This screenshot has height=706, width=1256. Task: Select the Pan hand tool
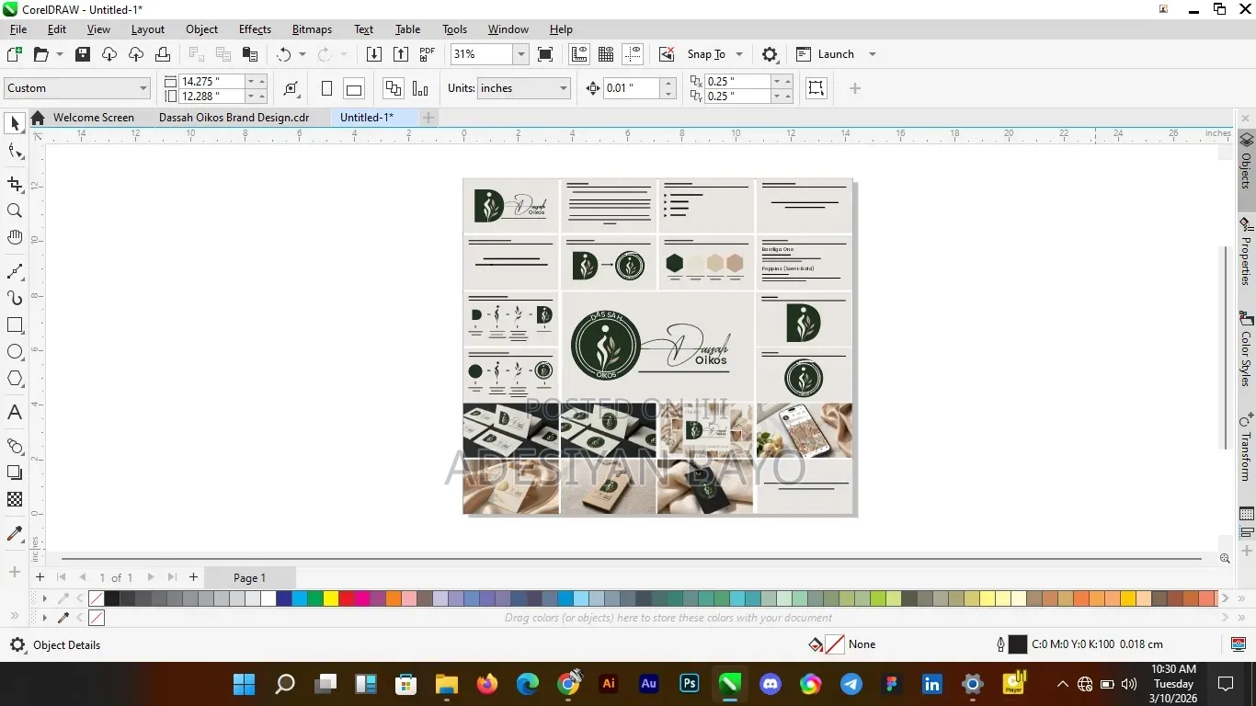[15, 237]
